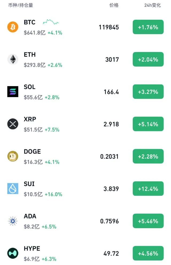171x265 pixels.
Task: Select the ADA $8.2亿 holdings text
Action: tap(32, 227)
